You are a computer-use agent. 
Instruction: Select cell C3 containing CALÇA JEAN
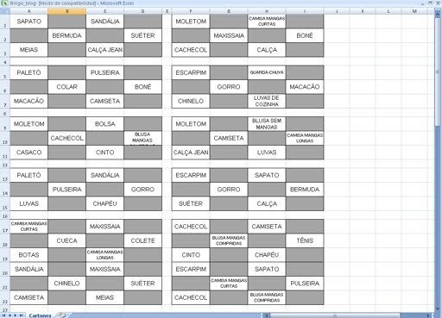[105, 50]
